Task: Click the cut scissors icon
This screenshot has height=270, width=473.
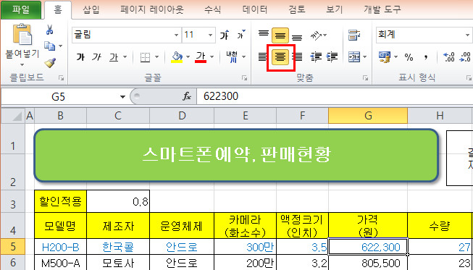Action: click(x=50, y=30)
